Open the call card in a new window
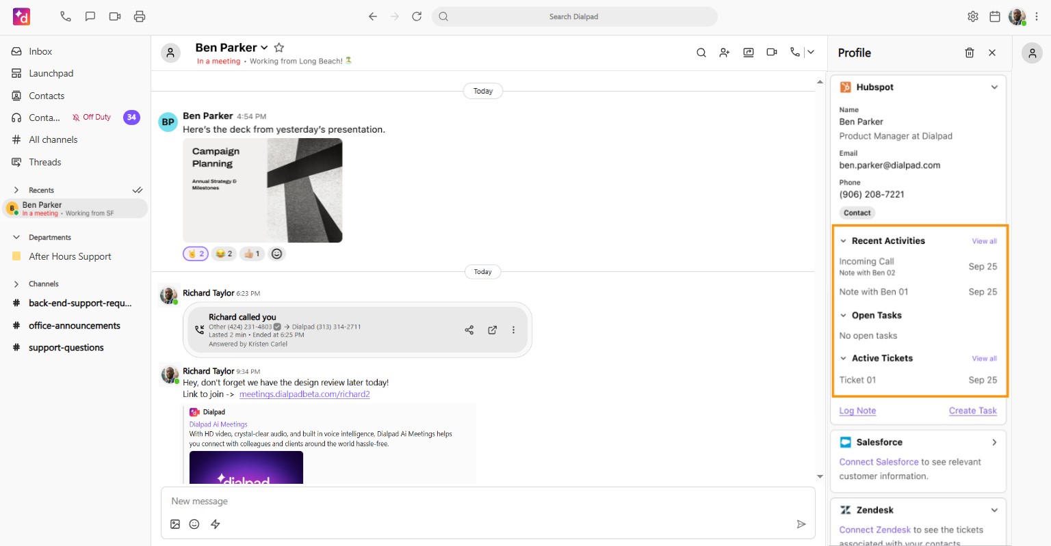Image resolution: width=1051 pixels, height=546 pixels. tap(492, 330)
